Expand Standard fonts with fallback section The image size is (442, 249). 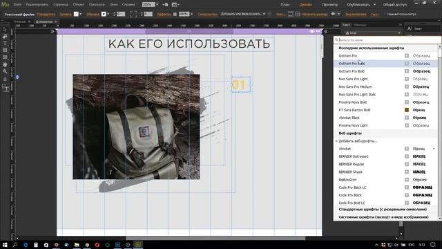click(x=383, y=210)
